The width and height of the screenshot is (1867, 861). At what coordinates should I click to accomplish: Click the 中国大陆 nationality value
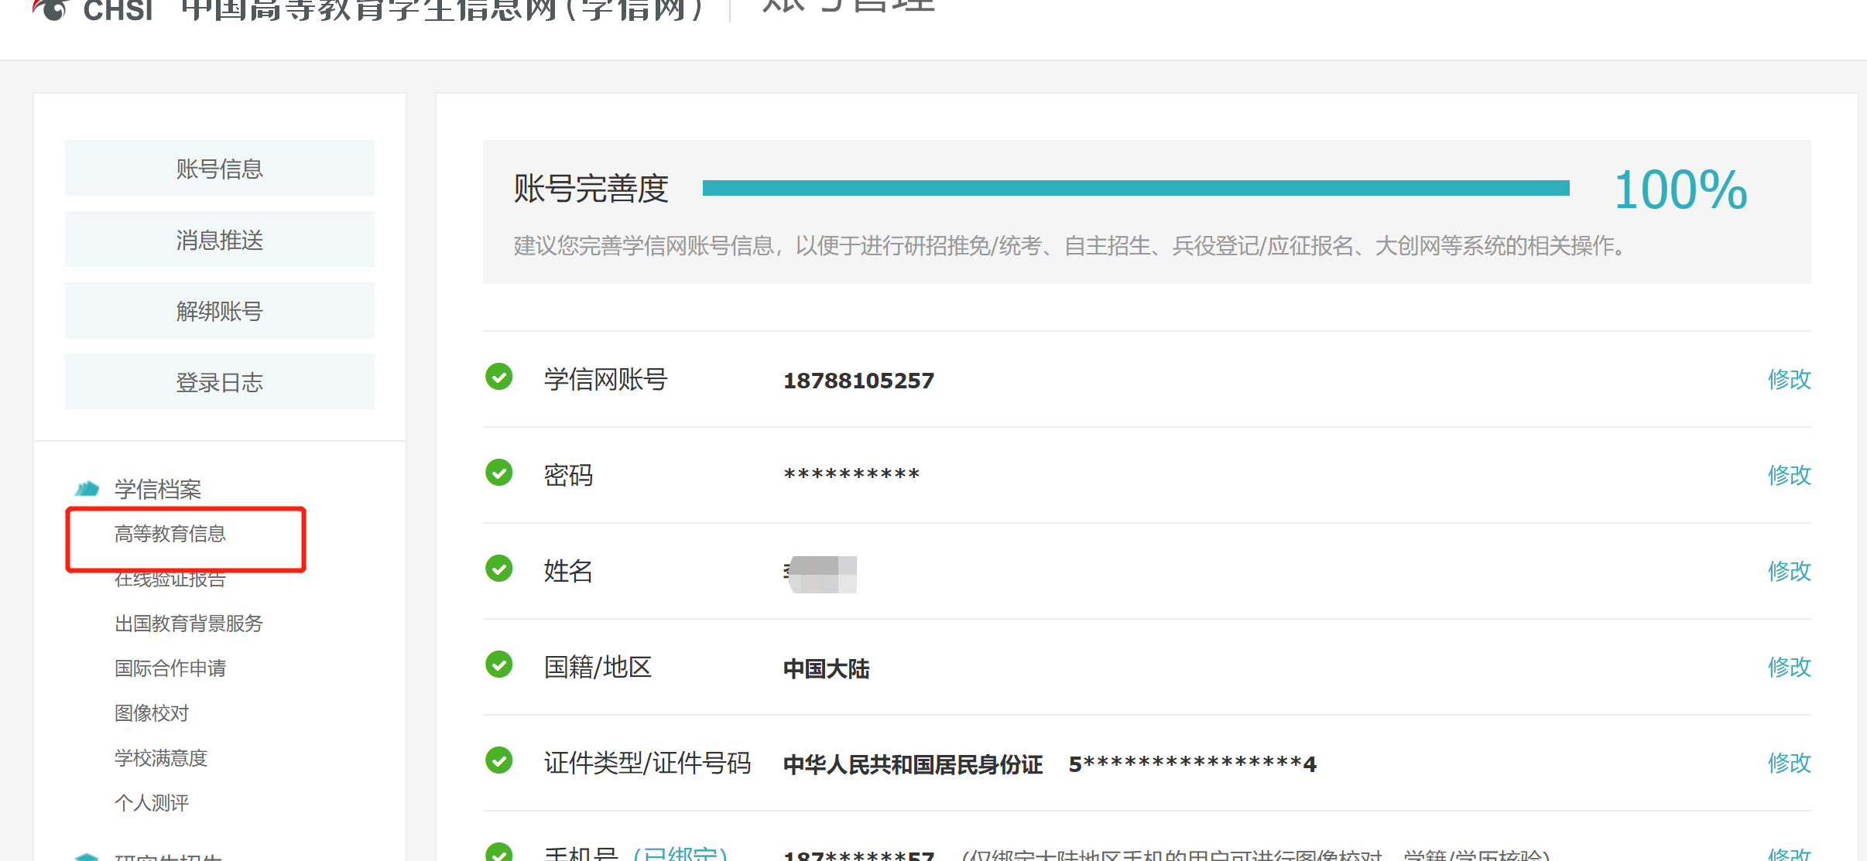pos(826,668)
